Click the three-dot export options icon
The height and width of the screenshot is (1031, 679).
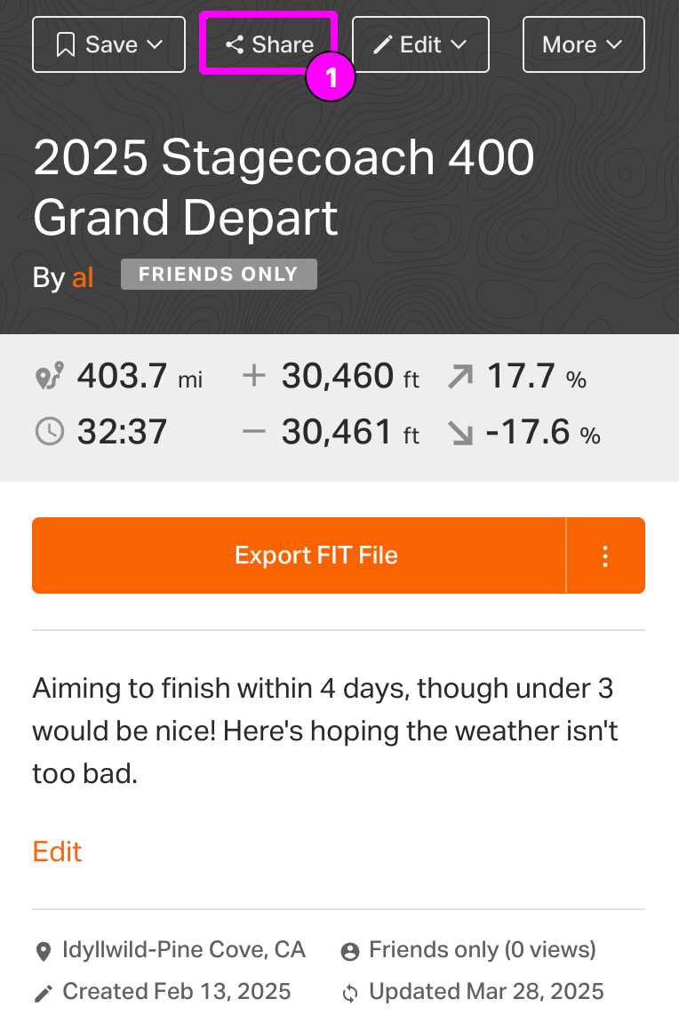605,556
